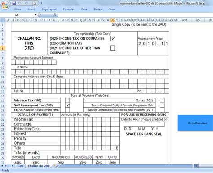Tick the (0021) Income Tax other than companies box

tap(112, 48)
